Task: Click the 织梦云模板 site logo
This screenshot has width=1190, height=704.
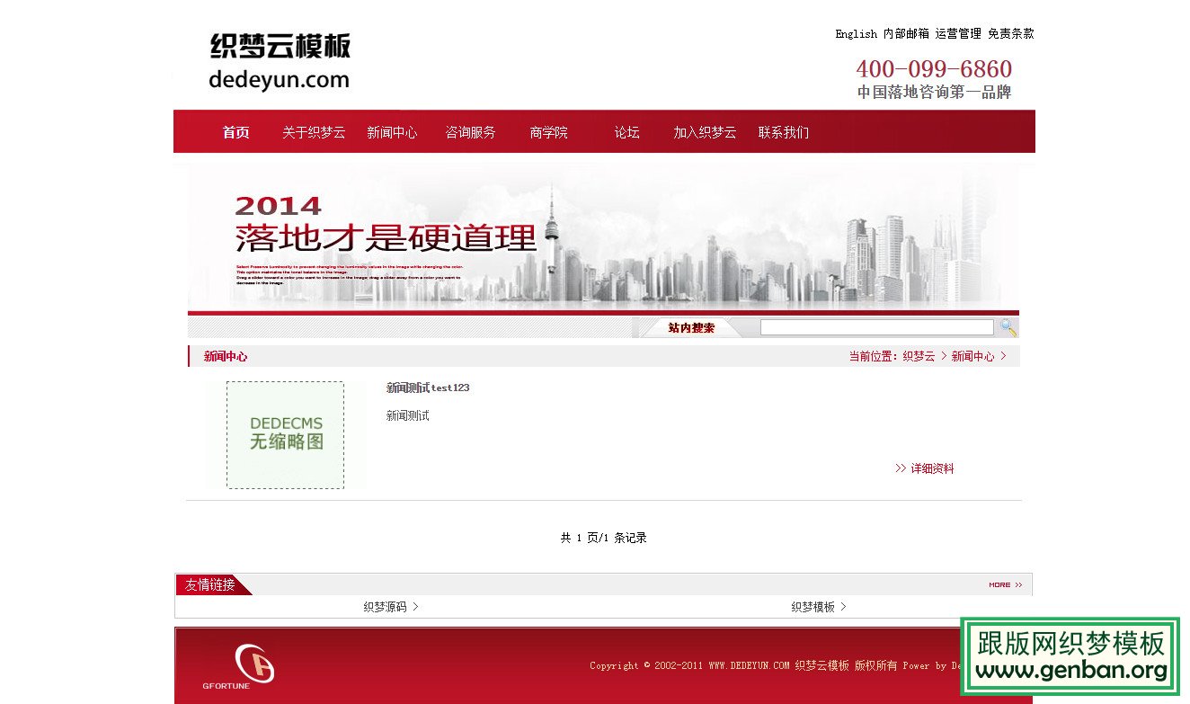Action: click(x=279, y=58)
